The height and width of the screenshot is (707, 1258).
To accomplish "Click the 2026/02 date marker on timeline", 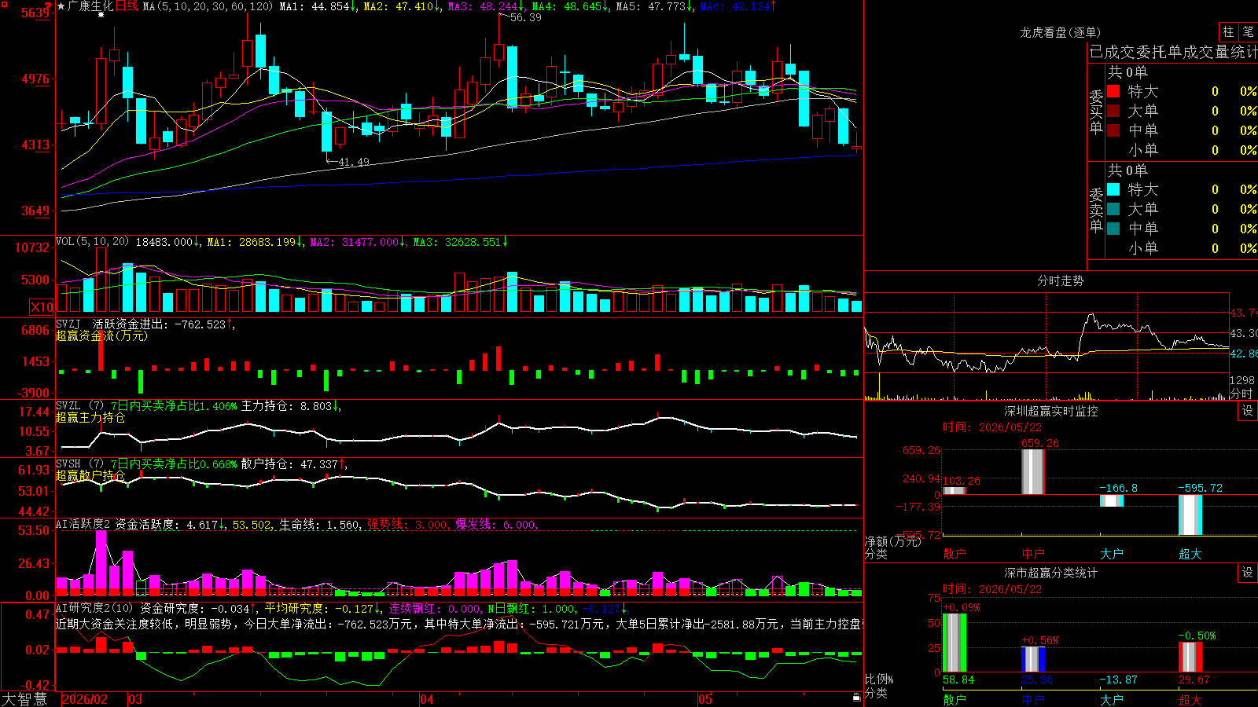I will pyautogui.click(x=85, y=699).
